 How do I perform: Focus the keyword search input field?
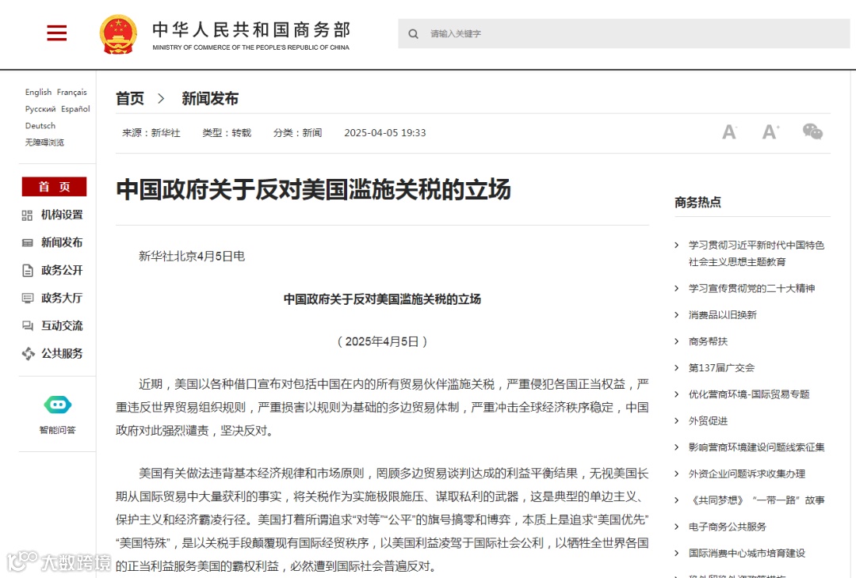[x=624, y=34]
